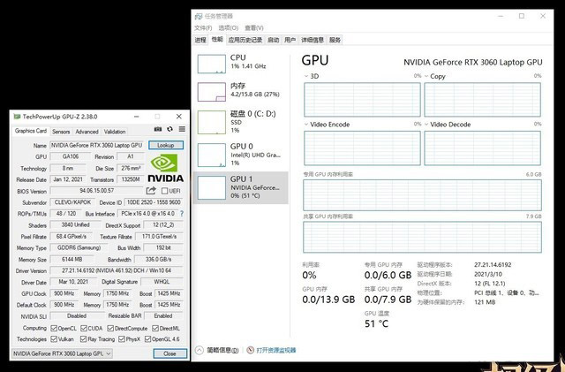Screen dimensions: 565x372
Task: Toggle the UEFI checkbox
Action: pyautogui.click(x=165, y=191)
